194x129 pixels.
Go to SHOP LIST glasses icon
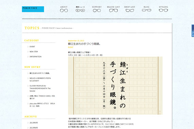click(130, 11)
